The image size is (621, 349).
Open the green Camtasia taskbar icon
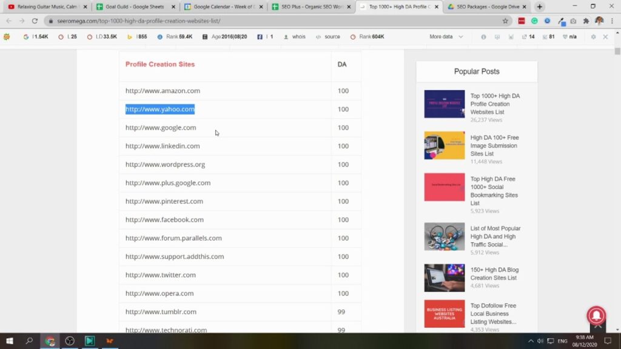click(90, 341)
